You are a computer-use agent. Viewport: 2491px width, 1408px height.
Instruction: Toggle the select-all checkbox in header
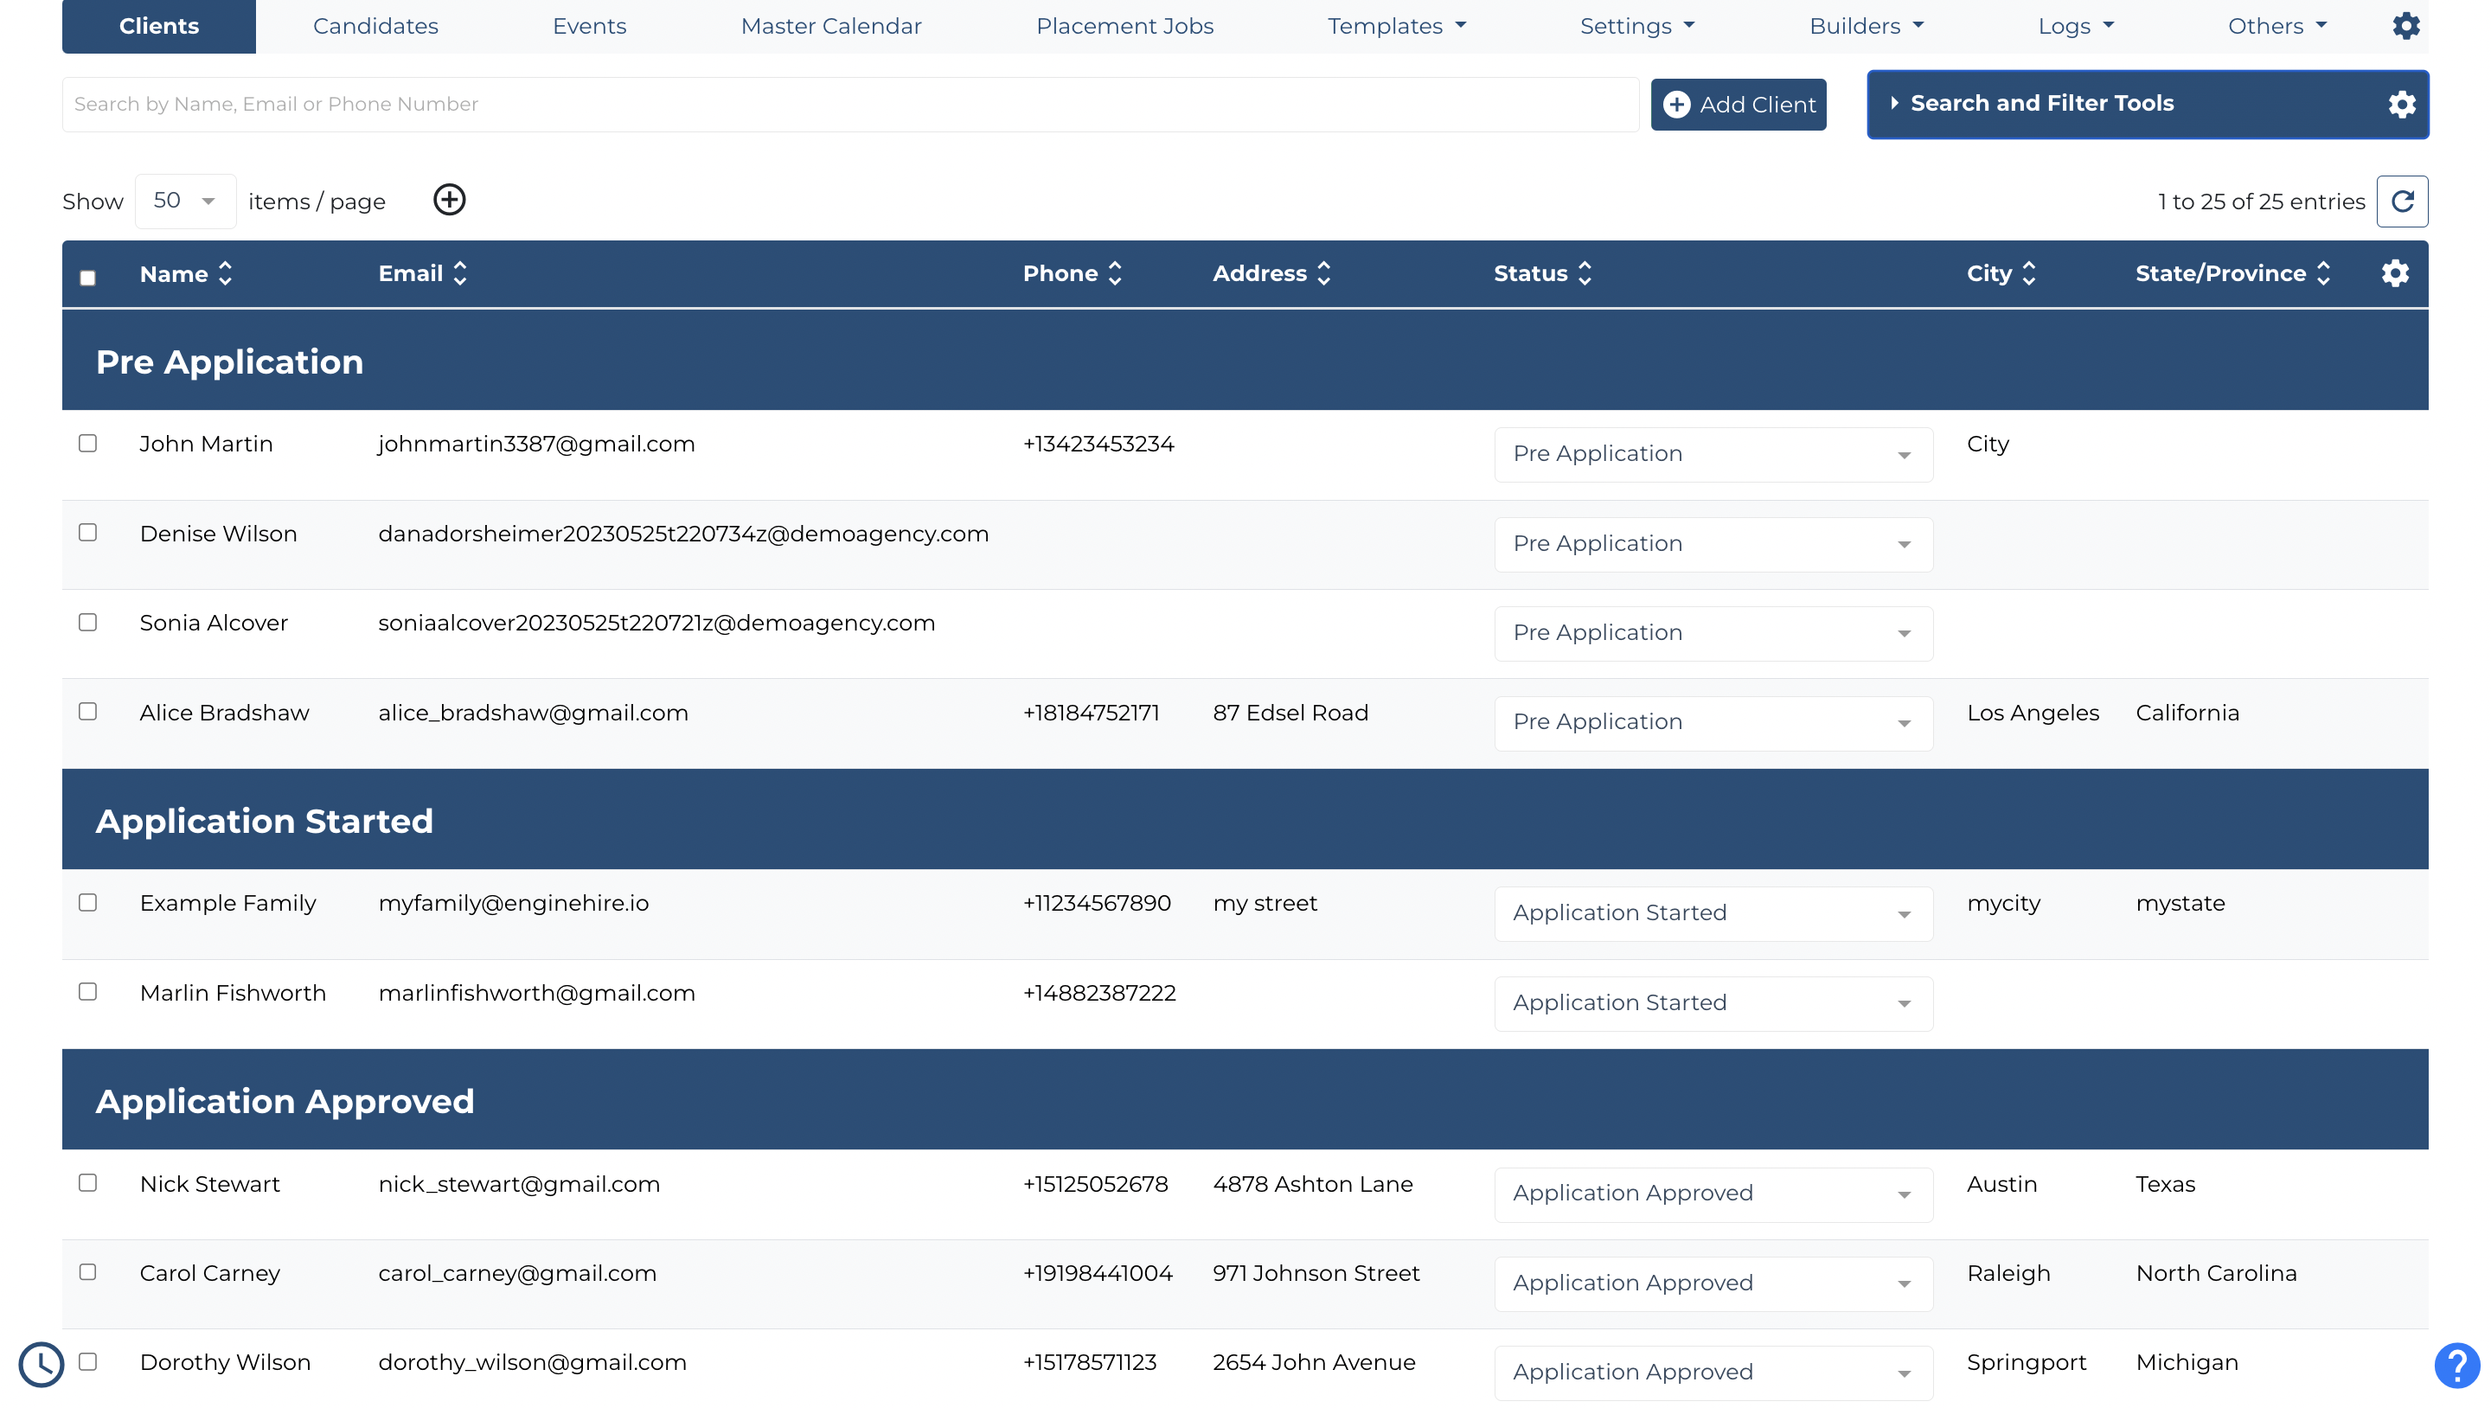click(88, 278)
